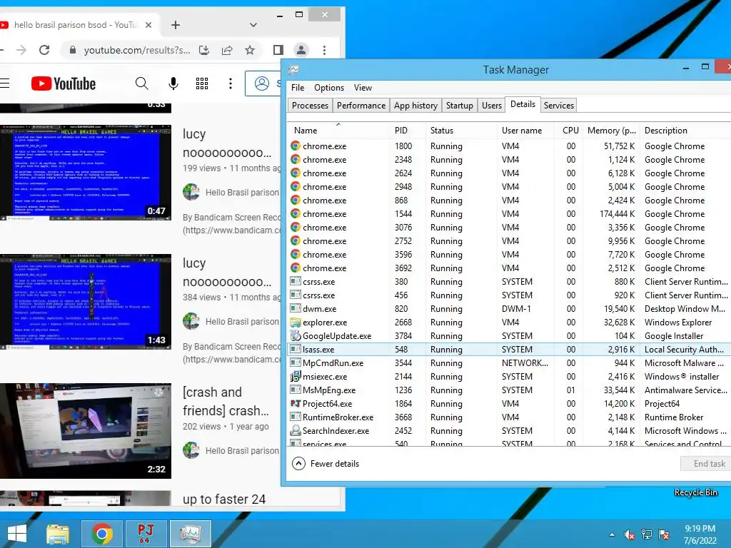Screen dimensions: 731x548
Task: Click the network tray icon
Action: [647, 534]
